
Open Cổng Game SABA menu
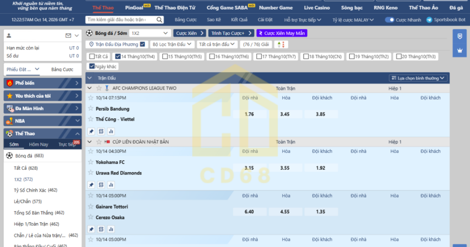pyautogui.click(x=227, y=8)
